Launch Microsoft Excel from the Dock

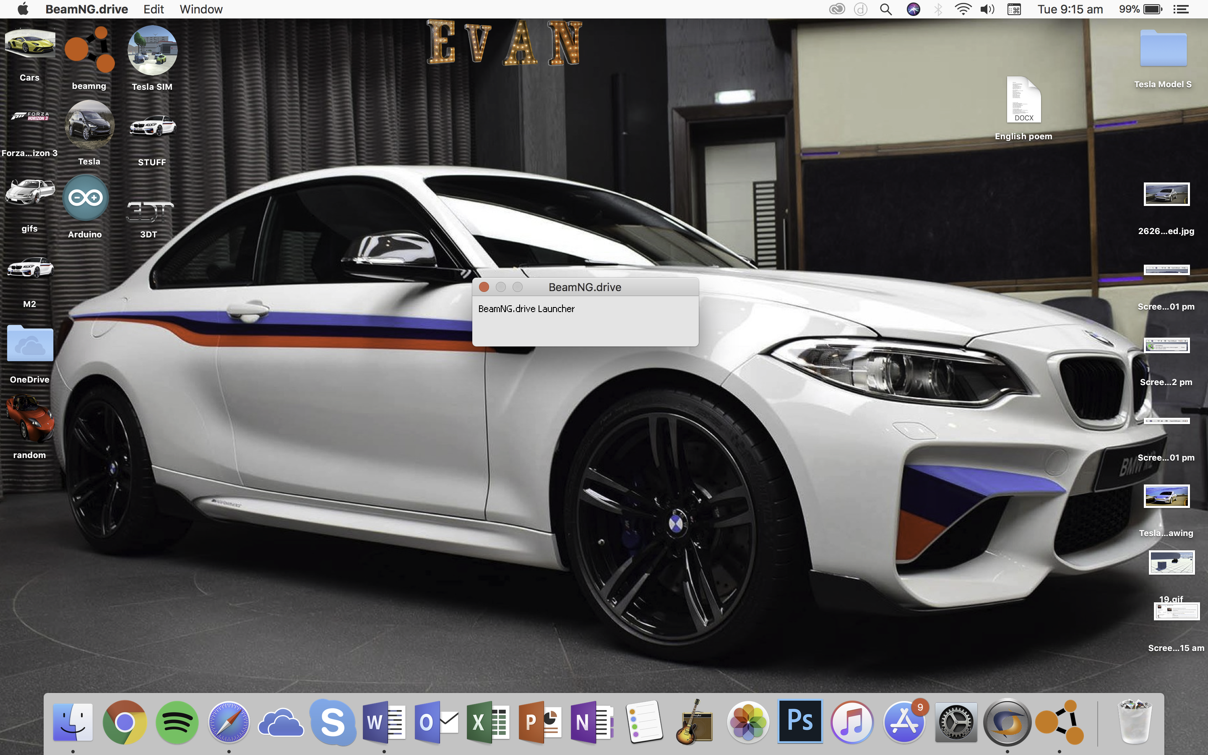(x=488, y=722)
